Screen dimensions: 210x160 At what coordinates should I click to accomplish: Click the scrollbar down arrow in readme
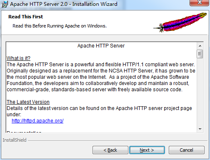tap(200, 129)
